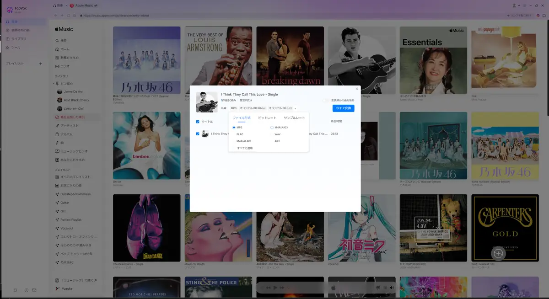The width and height of the screenshot is (549, 299).
Task: Click the 03:13 duration text
Action: click(x=334, y=134)
